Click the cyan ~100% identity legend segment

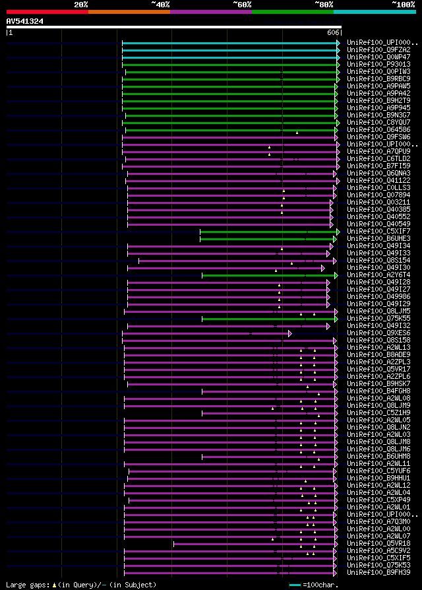375,12
